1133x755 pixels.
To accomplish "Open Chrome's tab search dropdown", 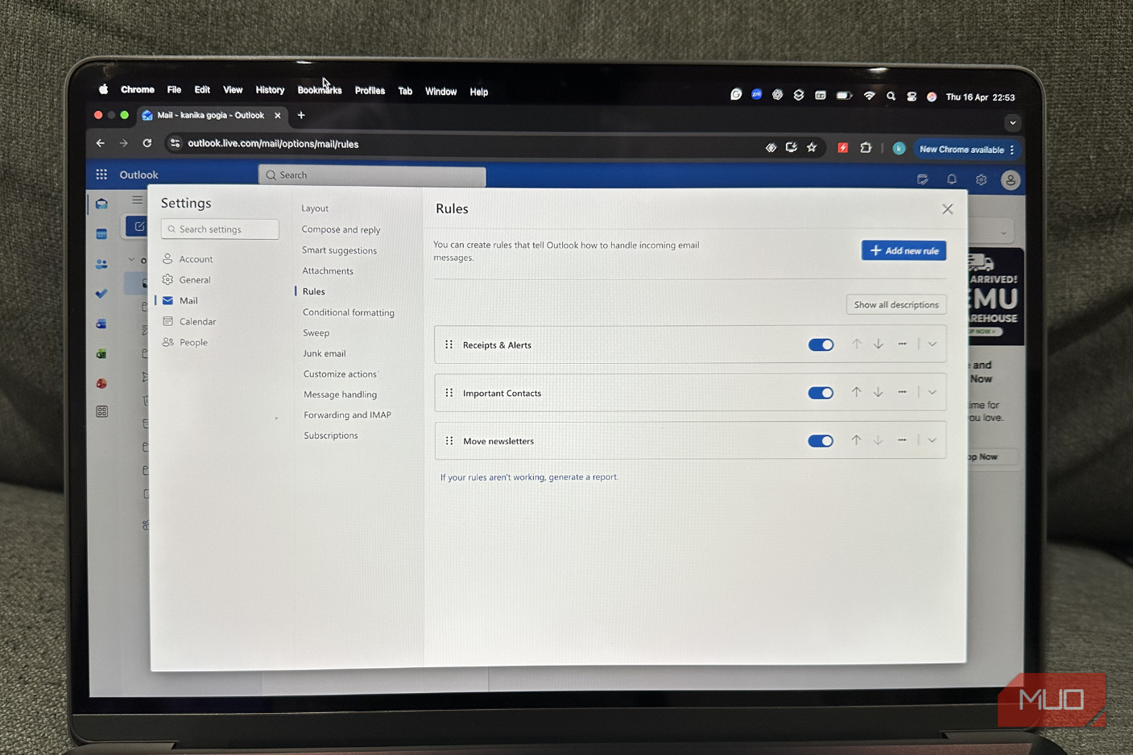I will click(x=1012, y=123).
